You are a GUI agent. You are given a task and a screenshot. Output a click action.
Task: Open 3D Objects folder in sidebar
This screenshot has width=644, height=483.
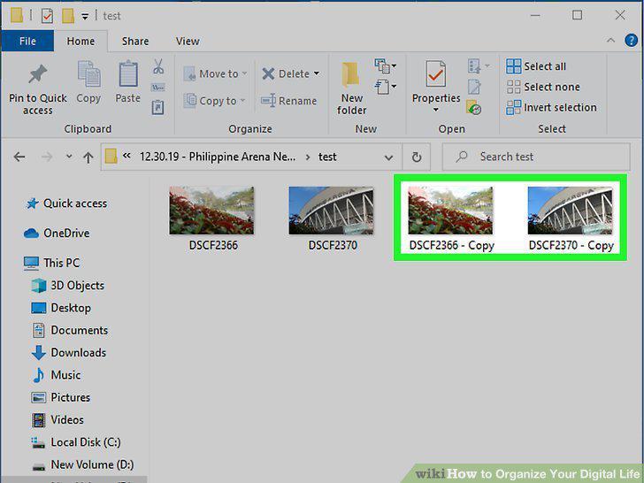[x=68, y=286]
